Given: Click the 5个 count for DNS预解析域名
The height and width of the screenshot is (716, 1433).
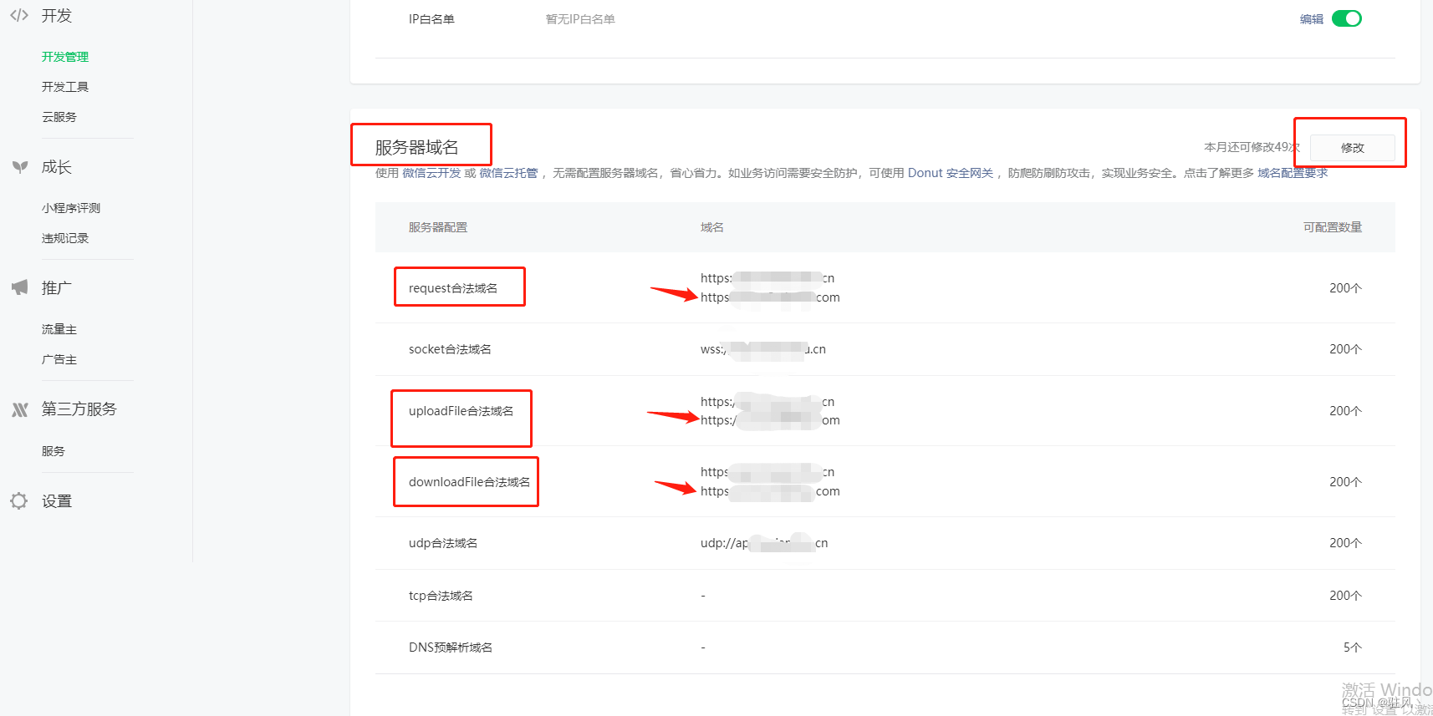Looking at the screenshot, I should 1353,647.
